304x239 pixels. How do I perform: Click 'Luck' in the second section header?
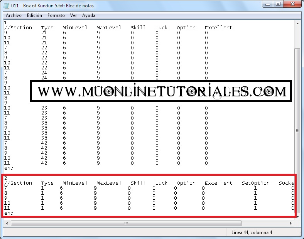[161, 183]
